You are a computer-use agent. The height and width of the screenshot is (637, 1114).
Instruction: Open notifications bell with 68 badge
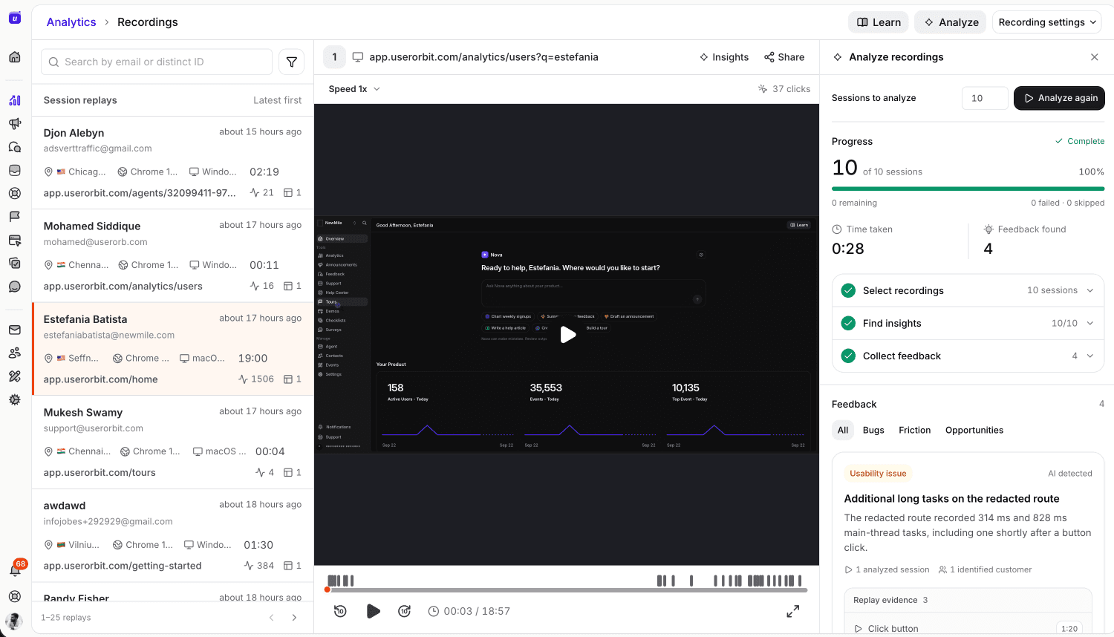pos(15,569)
